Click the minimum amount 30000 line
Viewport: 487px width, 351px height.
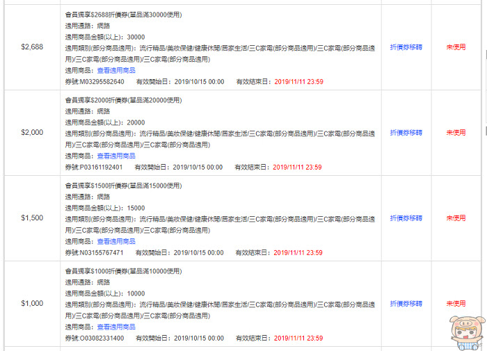tap(105, 37)
